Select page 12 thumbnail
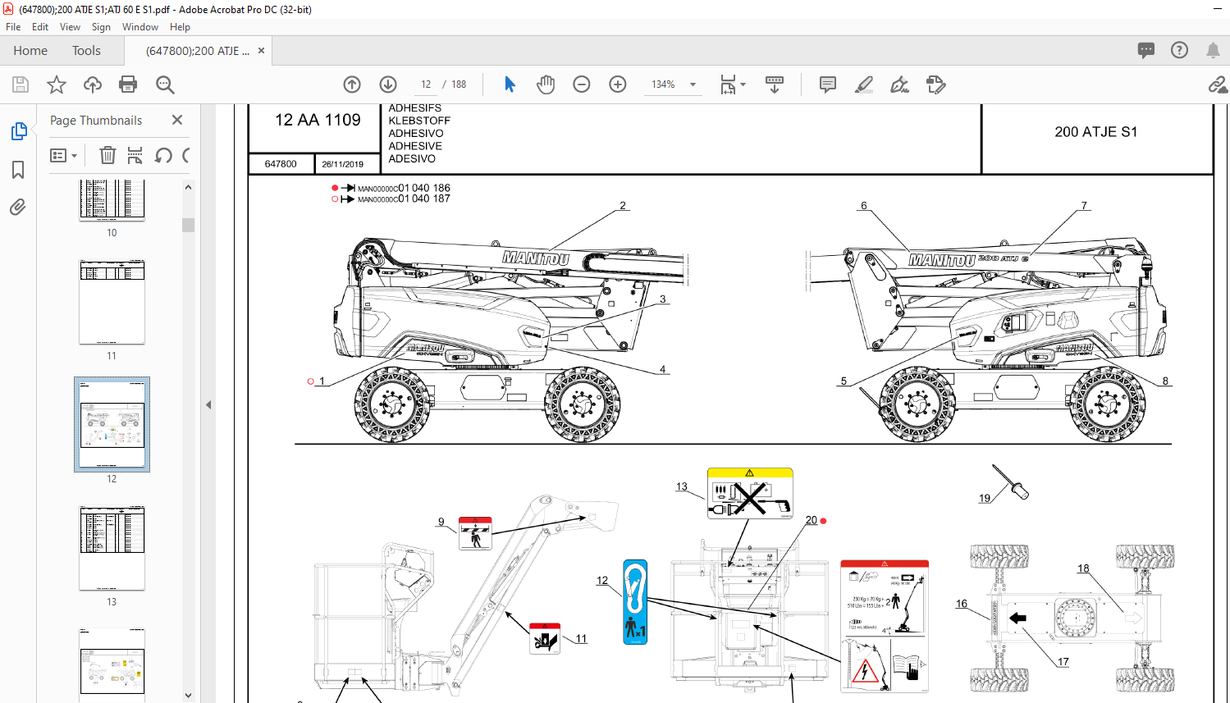The height and width of the screenshot is (703, 1230). point(112,424)
